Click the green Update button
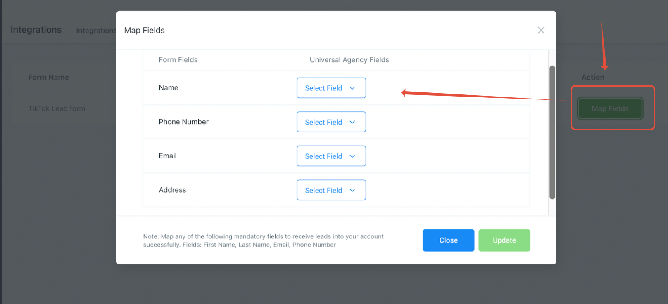This screenshot has height=304, width=668. point(504,240)
